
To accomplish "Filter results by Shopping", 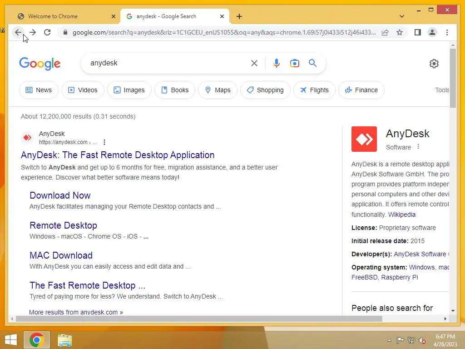I will pyautogui.click(x=265, y=90).
